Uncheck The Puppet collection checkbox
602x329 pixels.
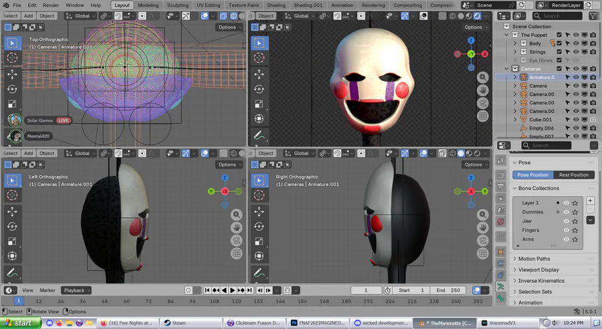coord(559,35)
